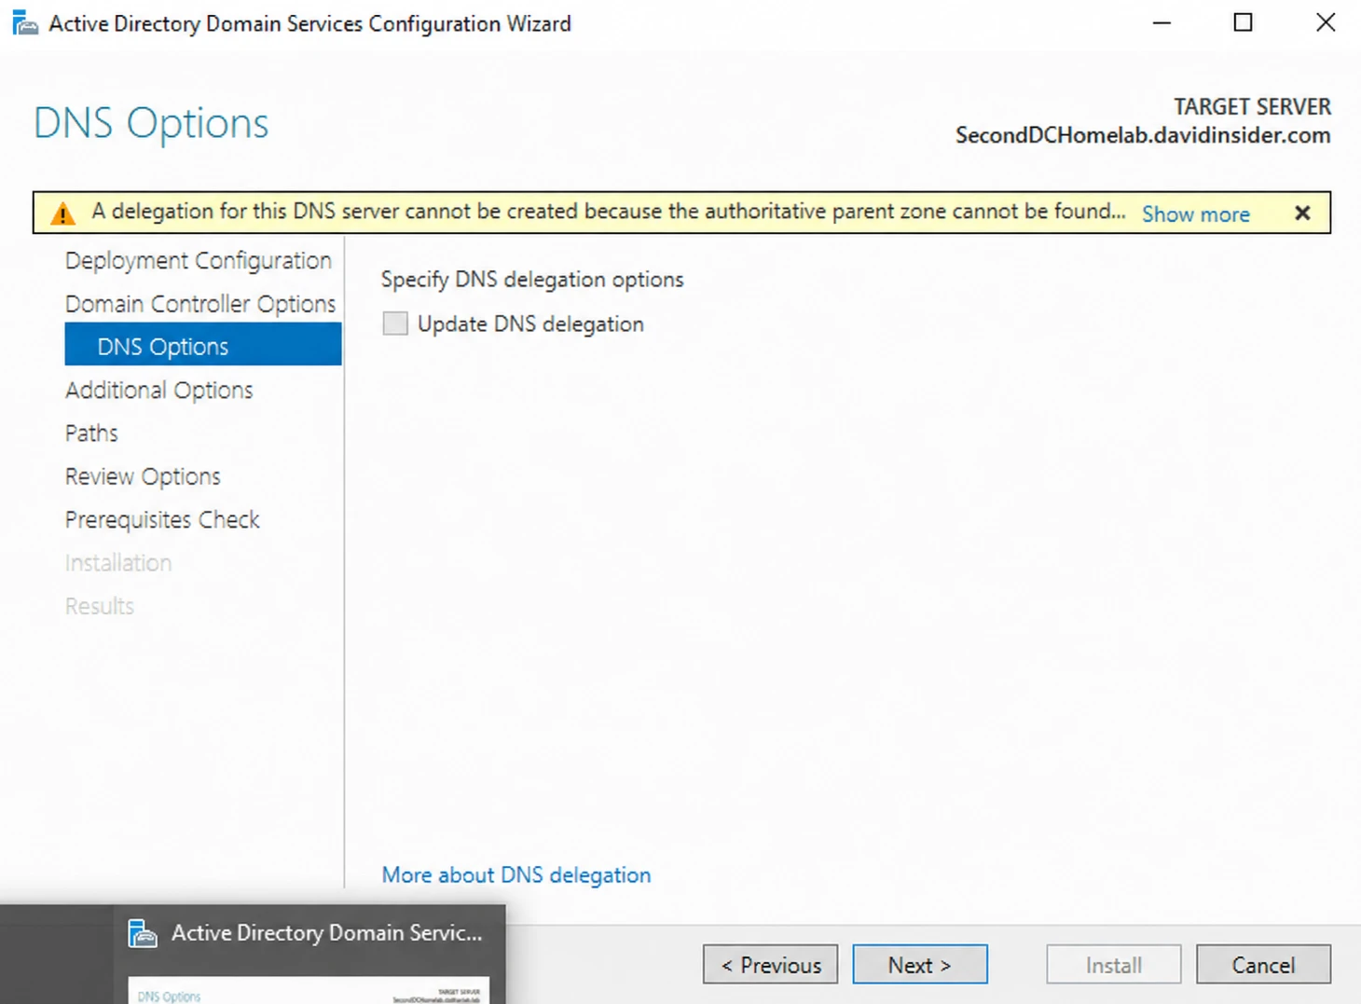Maximize the wizard window
The height and width of the screenshot is (1004, 1361).
point(1243,22)
